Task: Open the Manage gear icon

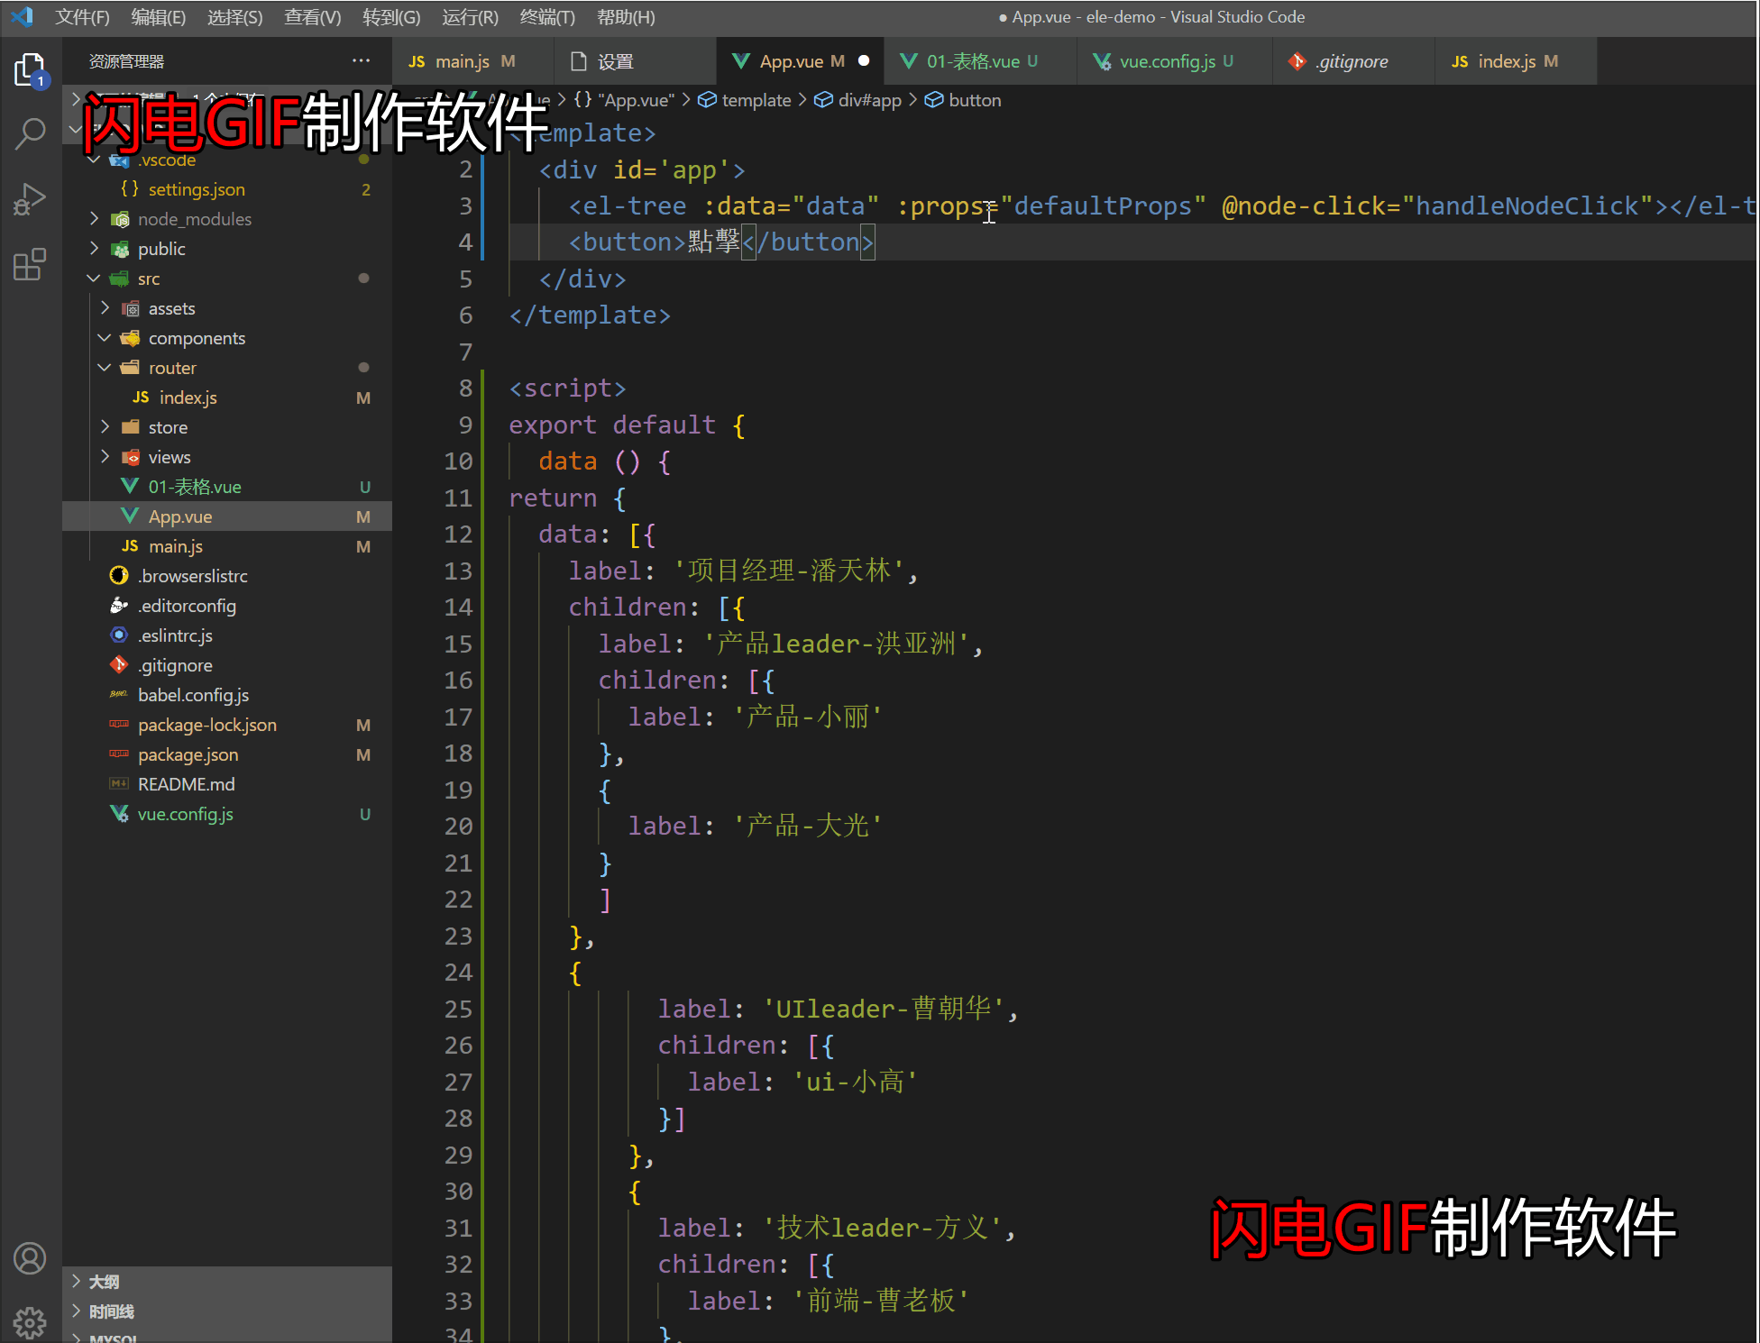Action: 30,1321
